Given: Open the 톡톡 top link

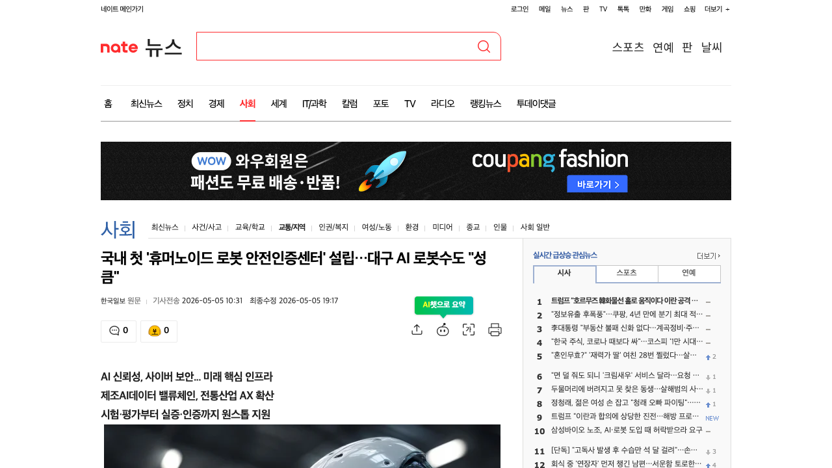Looking at the screenshot, I should (623, 9).
